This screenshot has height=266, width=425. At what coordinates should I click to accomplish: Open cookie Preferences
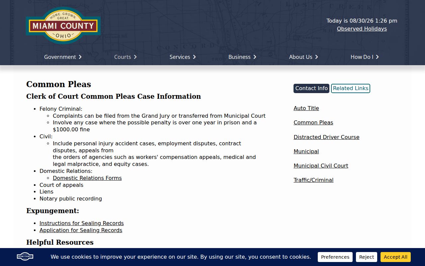(x=335, y=257)
